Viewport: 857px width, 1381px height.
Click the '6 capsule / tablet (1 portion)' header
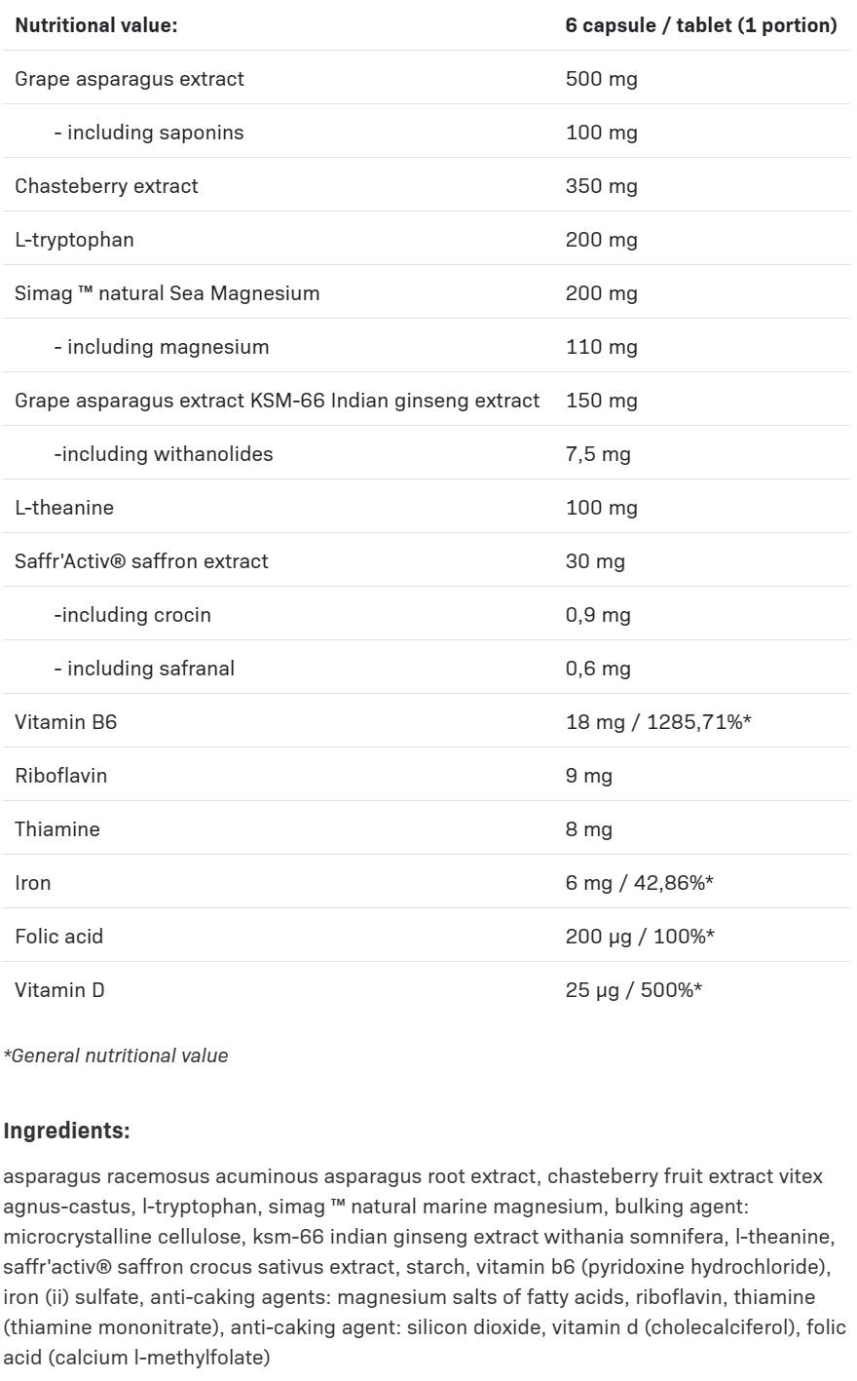click(x=700, y=25)
